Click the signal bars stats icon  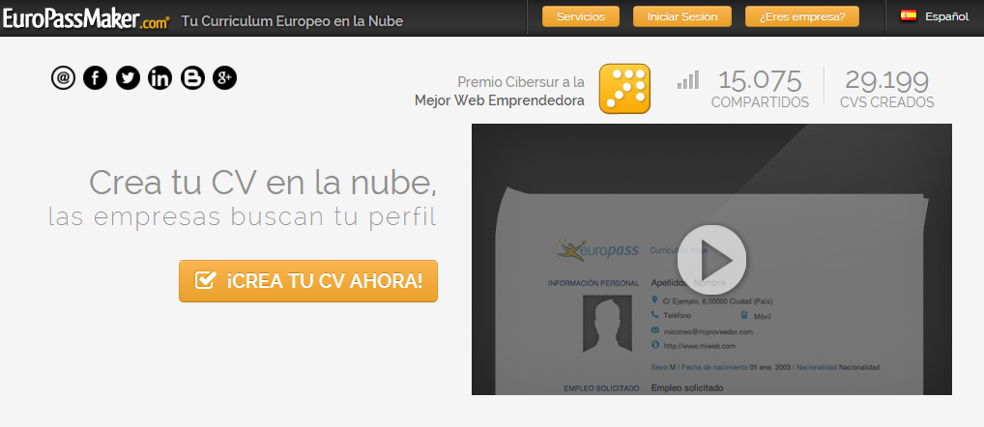click(x=688, y=79)
